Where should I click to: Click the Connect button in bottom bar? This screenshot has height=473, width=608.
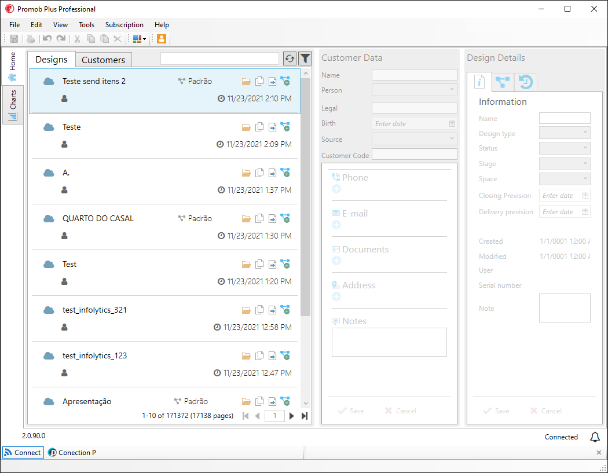pos(23,453)
